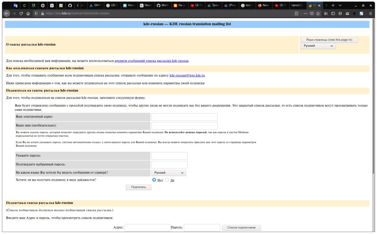The width and height of the screenshot is (377, 234).
Task: Open the Треке tab
Action: click(213, 5)
